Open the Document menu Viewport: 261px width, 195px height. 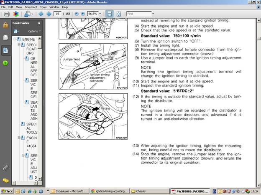[x=31, y=7]
